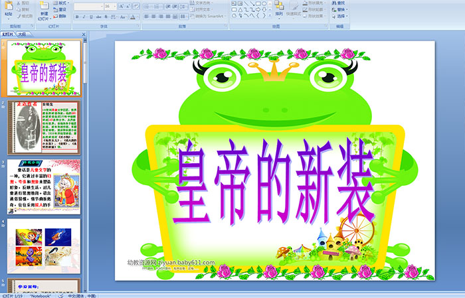465x298 pixels.
Task: Open the font name combo box
Action: pyautogui.click(x=88, y=7)
